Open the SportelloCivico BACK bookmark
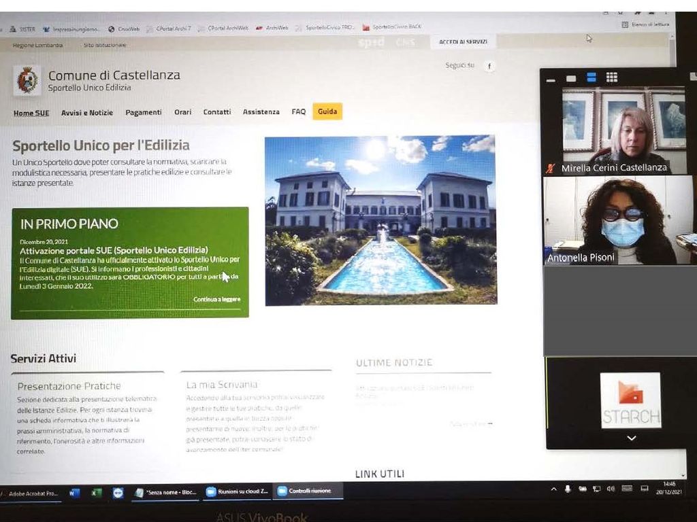This screenshot has height=522, width=697. tap(391, 27)
